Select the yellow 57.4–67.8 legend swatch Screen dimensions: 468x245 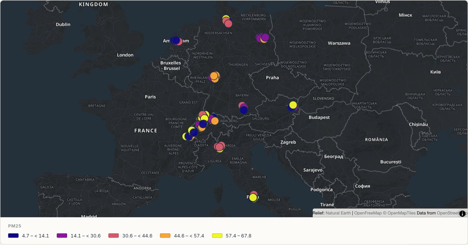[x=217, y=236]
